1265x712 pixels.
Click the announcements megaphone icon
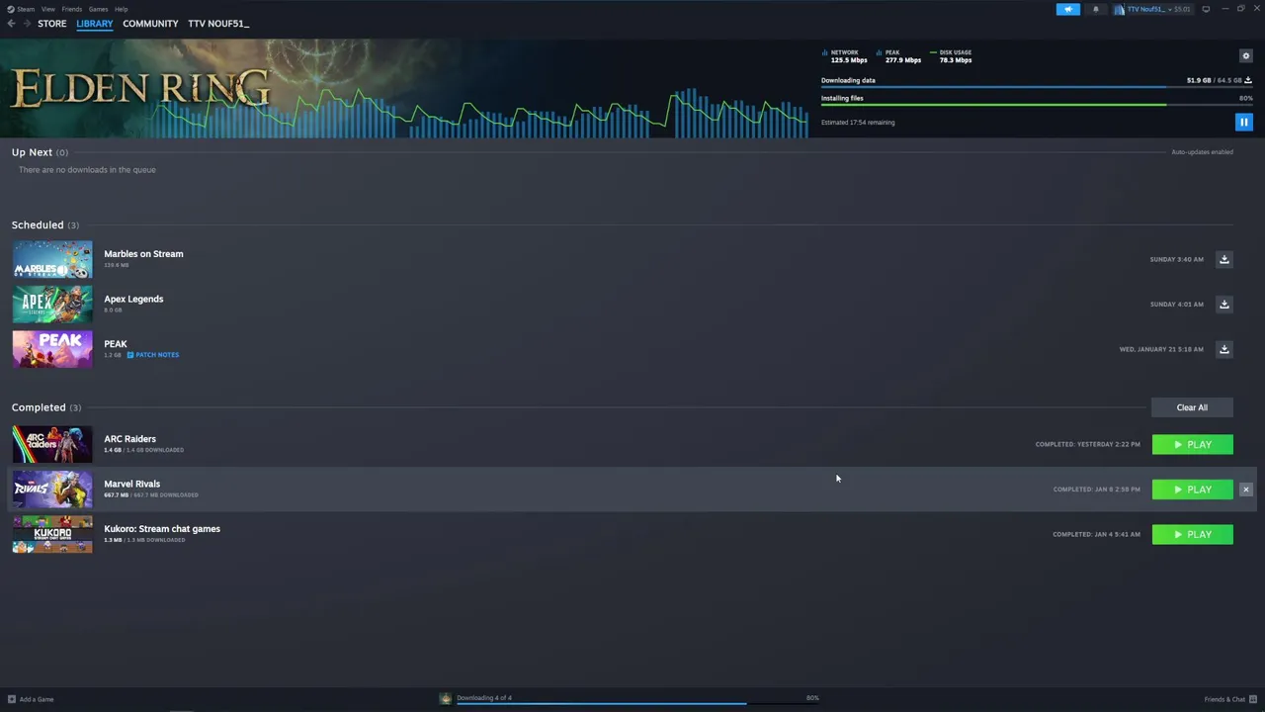tap(1067, 9)
